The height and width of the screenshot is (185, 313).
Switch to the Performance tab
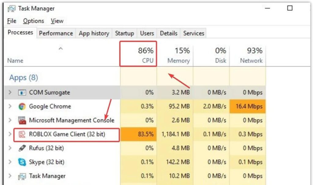tap(56, 33)
